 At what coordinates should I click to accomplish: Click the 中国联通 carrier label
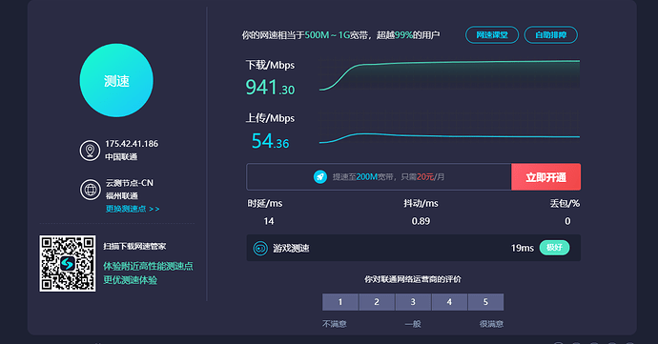(121, 157)
